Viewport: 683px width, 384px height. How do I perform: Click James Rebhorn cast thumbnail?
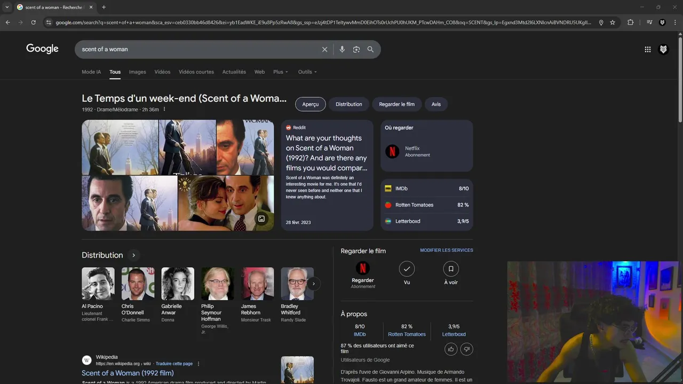[257, 284]
